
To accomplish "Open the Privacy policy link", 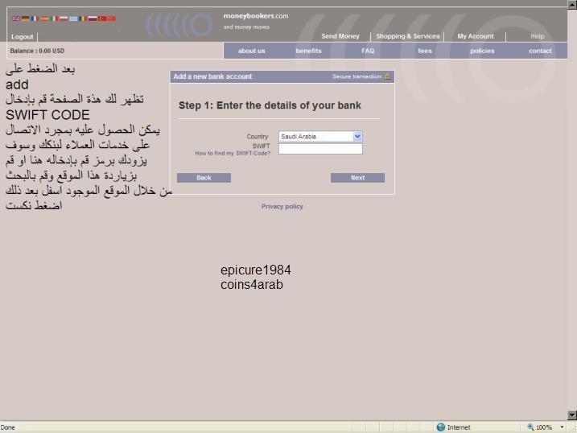I will tap(282, 206).
